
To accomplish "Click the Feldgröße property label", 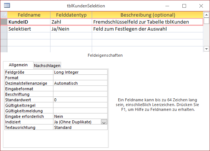I will click(29, 72).
